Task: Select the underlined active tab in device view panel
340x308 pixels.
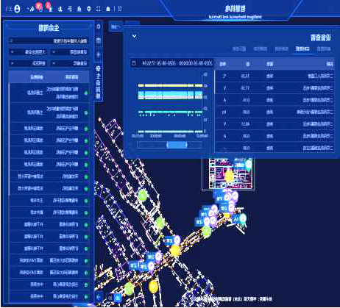Action: (302, 49)
